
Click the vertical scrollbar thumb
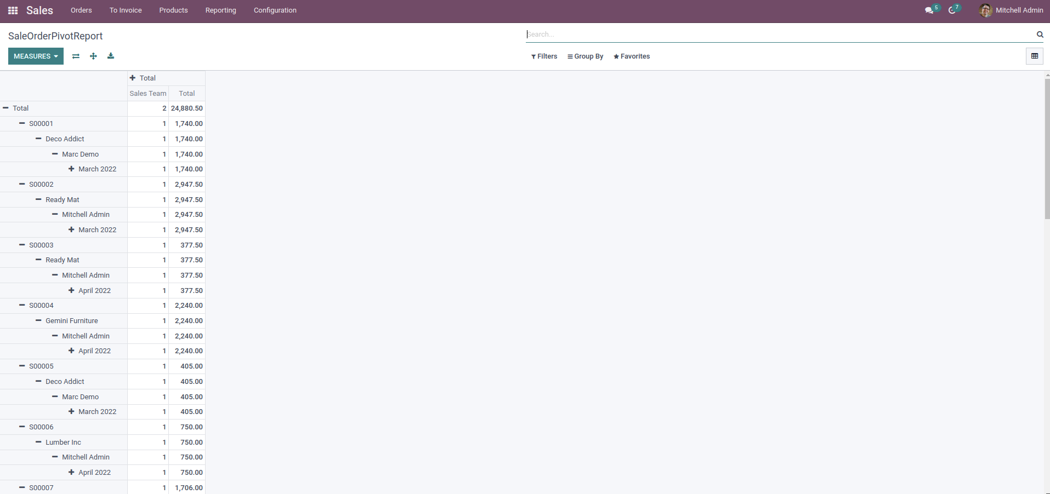(1047, 148)
